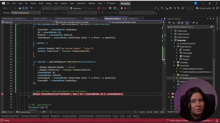Click the Visual Studio logo icon
This screenshot has height=123, width=220.
coord(3,3)
